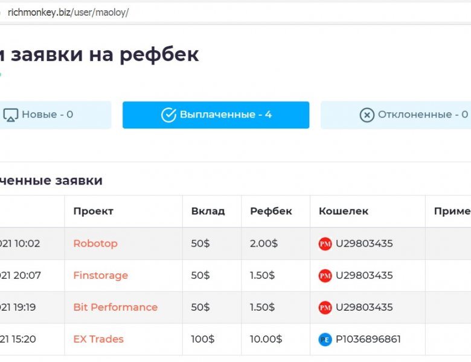The height and width of the screenshot is (362, 471).
Task: Click the PM icon in Bit Performance row
Action: (x=325, y=307)
